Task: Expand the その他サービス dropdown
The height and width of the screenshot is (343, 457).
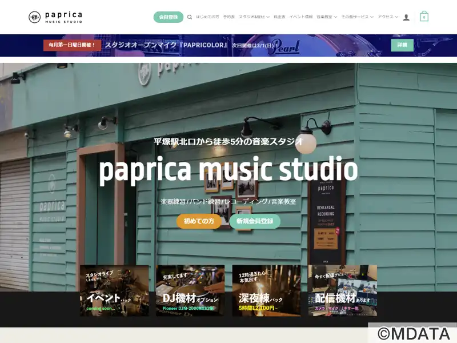Action: tap(357, 17)
